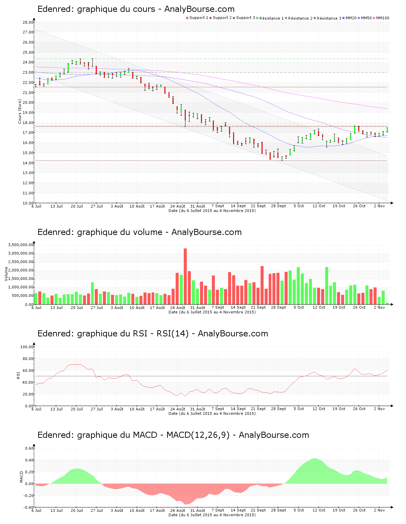The image size is (406, 524).
Task: Click '6 Juil' under the volume chart
Action: point(37,307)
